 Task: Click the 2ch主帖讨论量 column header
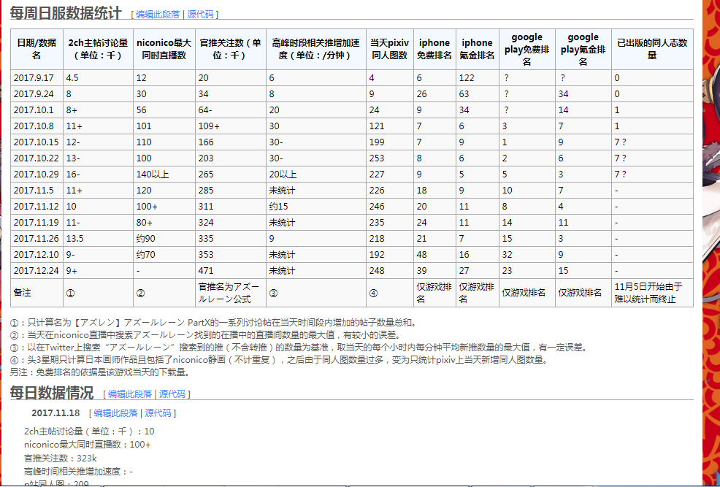tap(98, 49)
